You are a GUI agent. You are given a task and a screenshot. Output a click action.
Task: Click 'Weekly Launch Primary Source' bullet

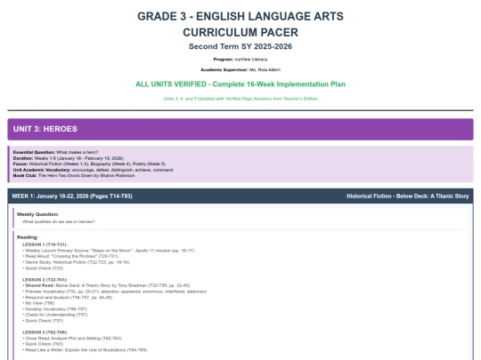pyautogui.click(x=109, y=251)
